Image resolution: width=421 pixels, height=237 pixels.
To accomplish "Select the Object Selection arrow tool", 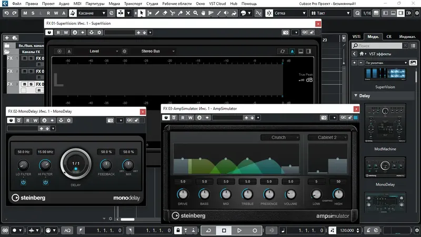I will [142, 13].
